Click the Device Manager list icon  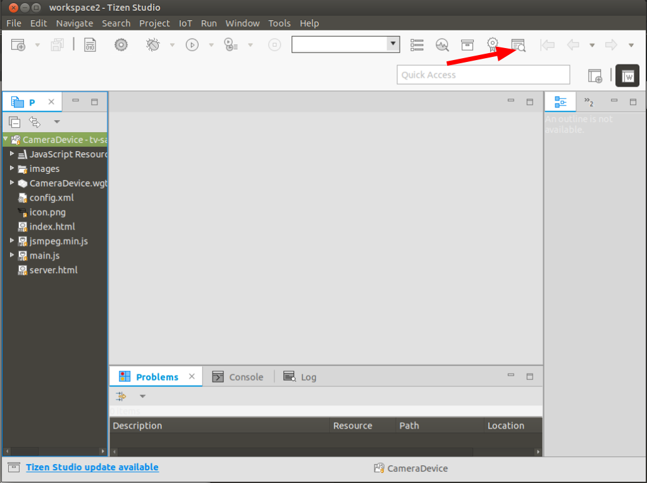pos(417,44)
